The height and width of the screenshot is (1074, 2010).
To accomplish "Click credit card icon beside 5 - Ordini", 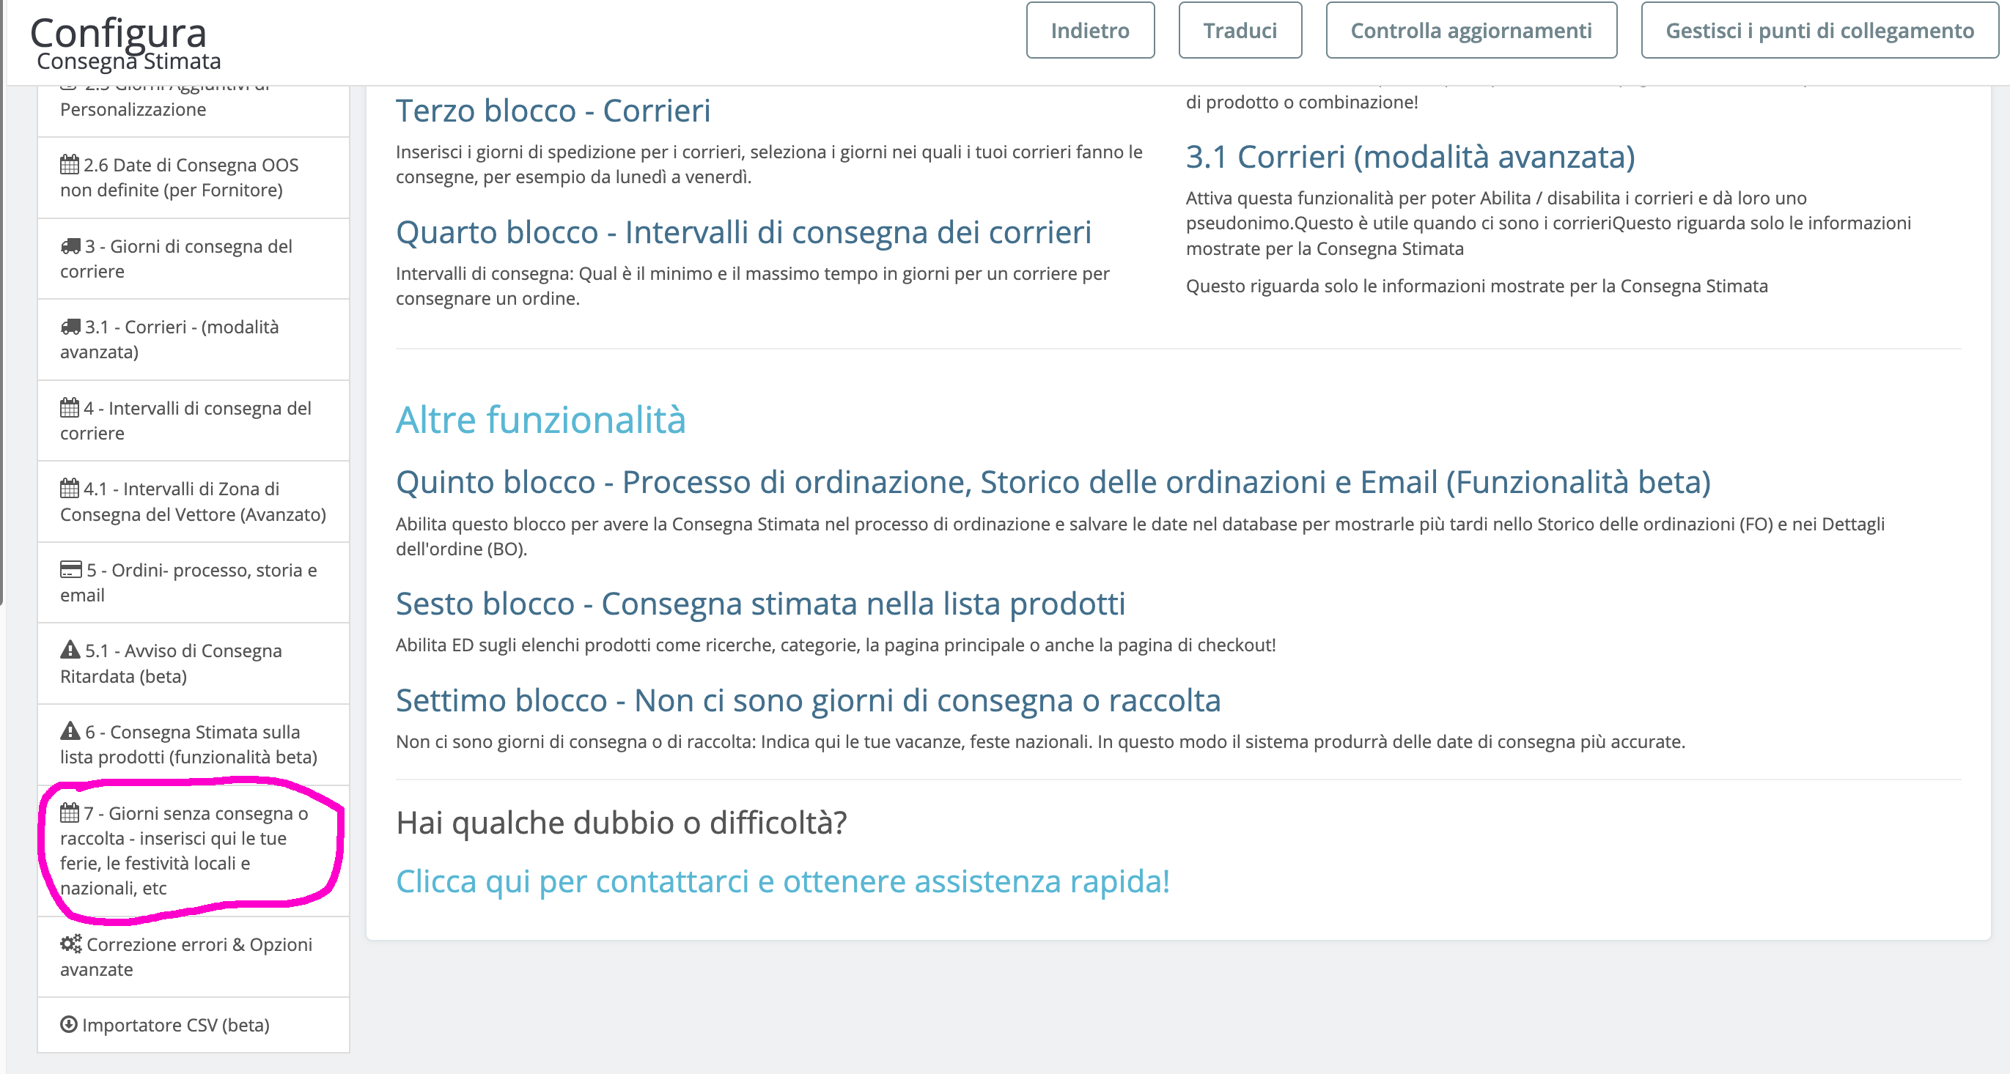I will [x=70, y=569].
